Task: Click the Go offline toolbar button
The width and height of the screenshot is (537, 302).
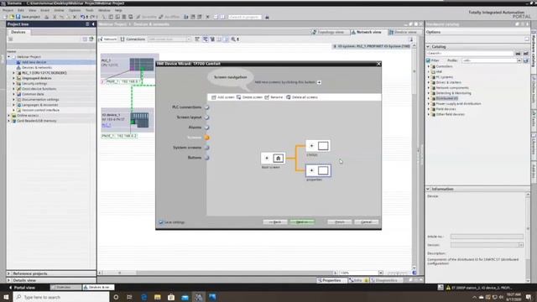Action: (x=169, y=17)
